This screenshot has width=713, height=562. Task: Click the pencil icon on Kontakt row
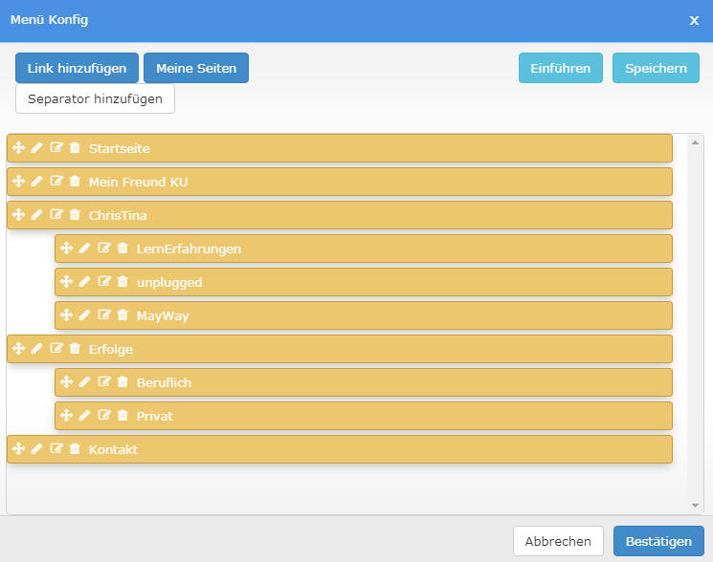[36, 449]
